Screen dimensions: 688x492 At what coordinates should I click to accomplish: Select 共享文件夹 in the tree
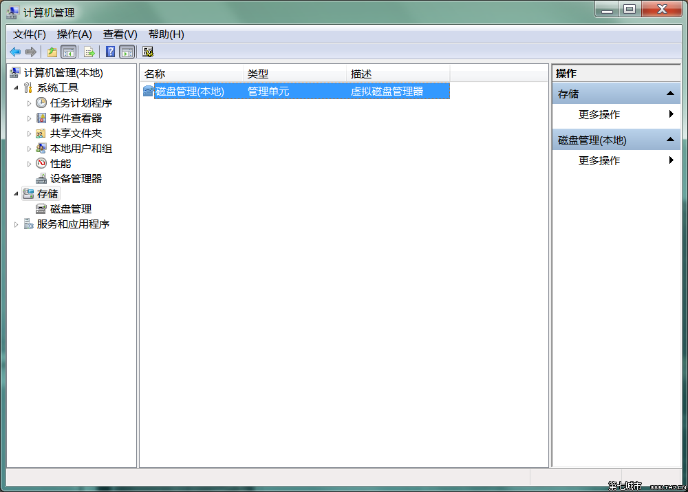(x=76, y=133)
